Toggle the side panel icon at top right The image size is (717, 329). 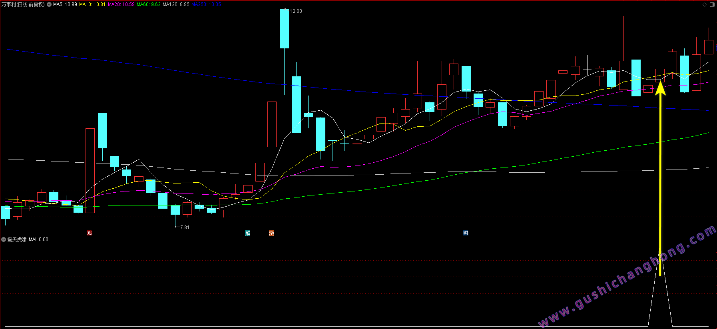(712, 4)
